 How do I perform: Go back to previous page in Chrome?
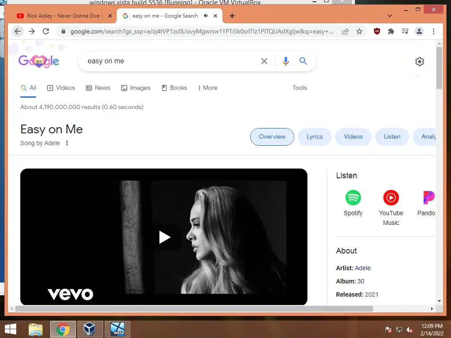coord(18,31)
